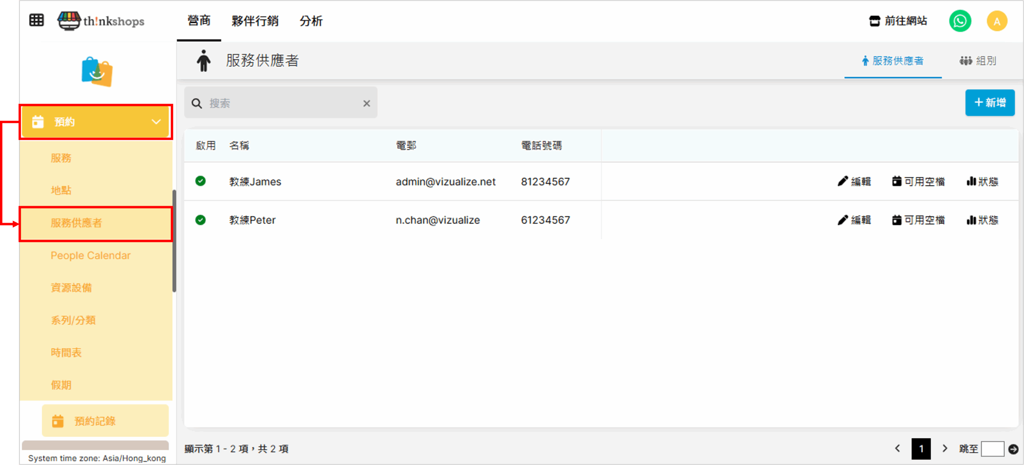Open the 夥伴行銷 top menu
The image size is (1024, 465).
click(x=255, y=21)
